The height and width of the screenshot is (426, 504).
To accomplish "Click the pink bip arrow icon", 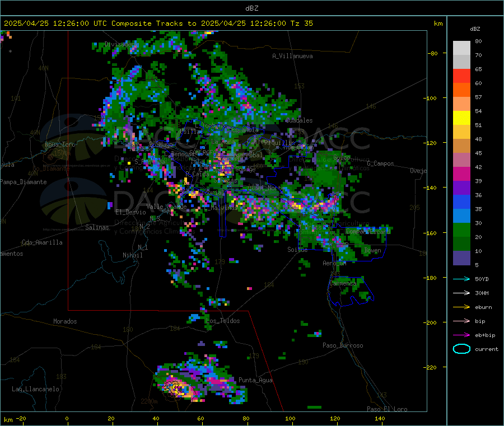I will tap(461, 321).
